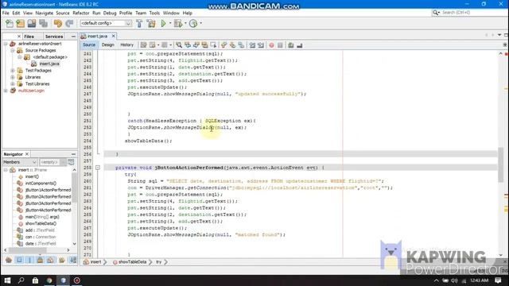
Task: Expand the Test Packages node
Action: [x=13, y=71]
